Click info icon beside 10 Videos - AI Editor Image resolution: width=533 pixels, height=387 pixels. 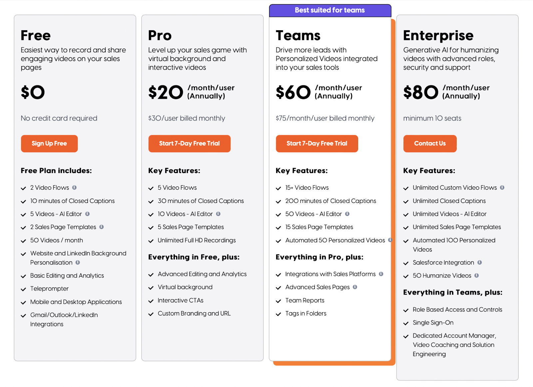218,214
